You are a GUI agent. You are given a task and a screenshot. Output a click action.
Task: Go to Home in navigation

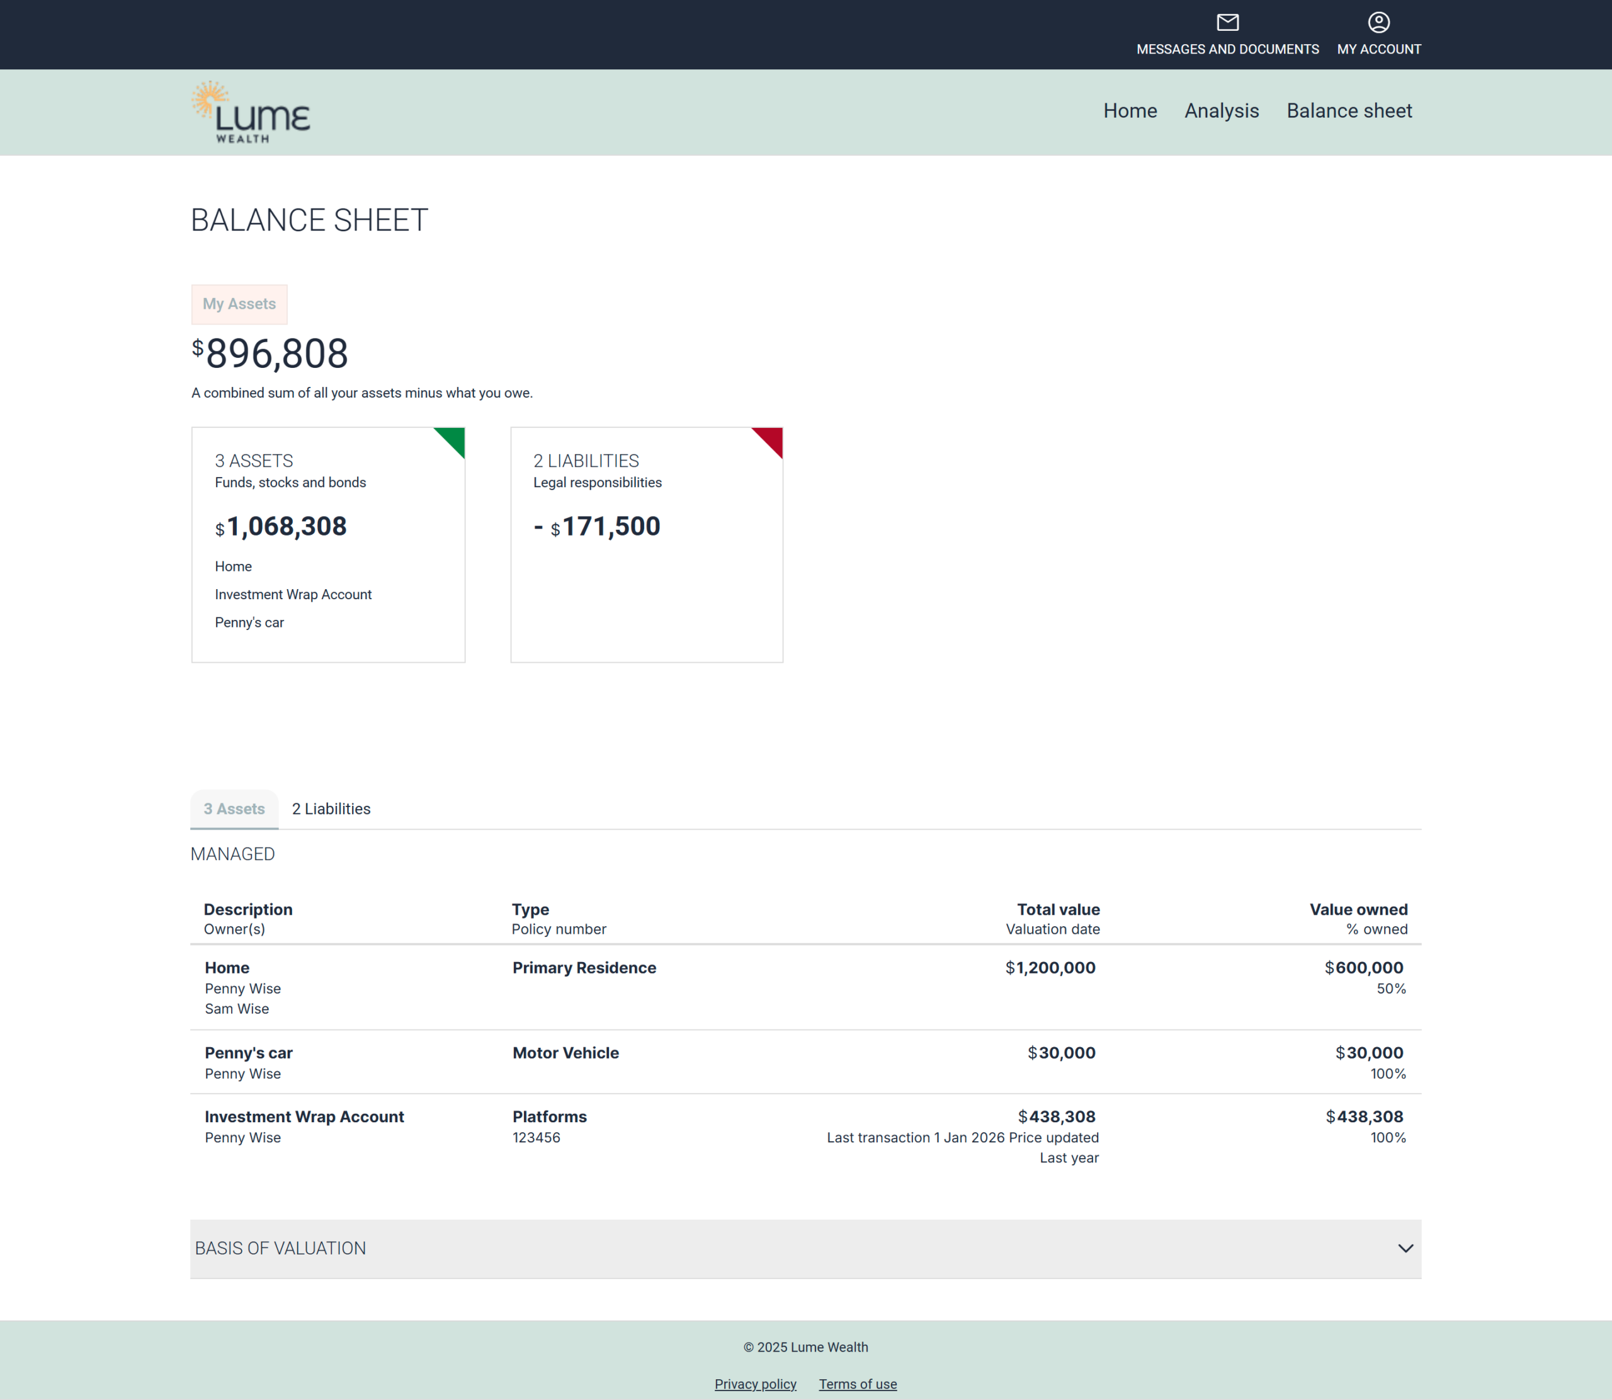point(1130,111)
